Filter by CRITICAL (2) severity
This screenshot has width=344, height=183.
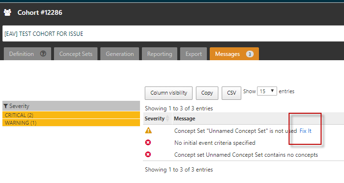coord(71,115)
